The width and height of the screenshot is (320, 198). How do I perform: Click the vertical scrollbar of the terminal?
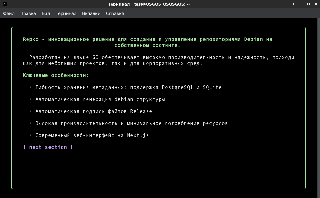pyautogui.click(x=318, y=108)
